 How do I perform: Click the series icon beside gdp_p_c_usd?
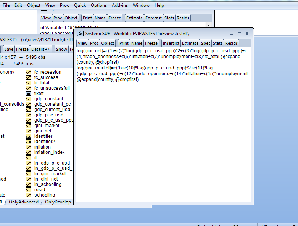click(x=28, y=115)
